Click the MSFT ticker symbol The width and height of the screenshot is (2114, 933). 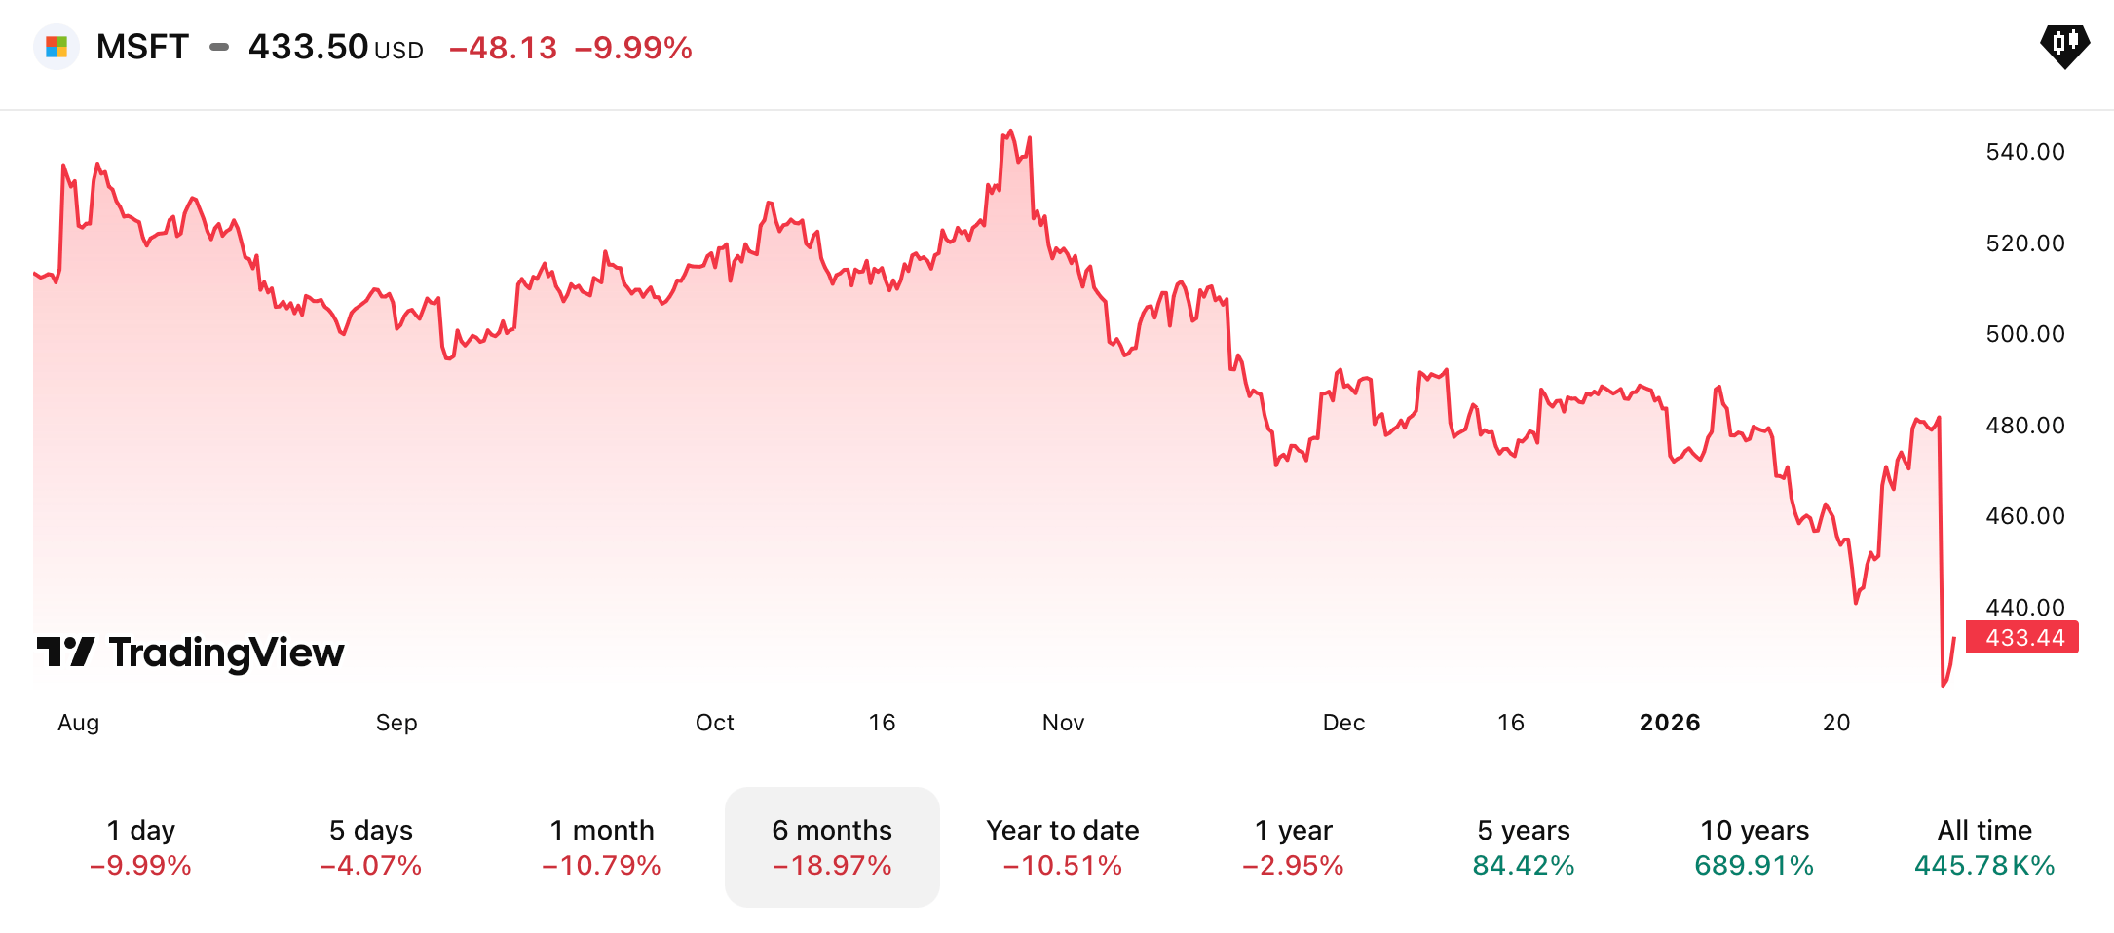click(x=142, y=47)
